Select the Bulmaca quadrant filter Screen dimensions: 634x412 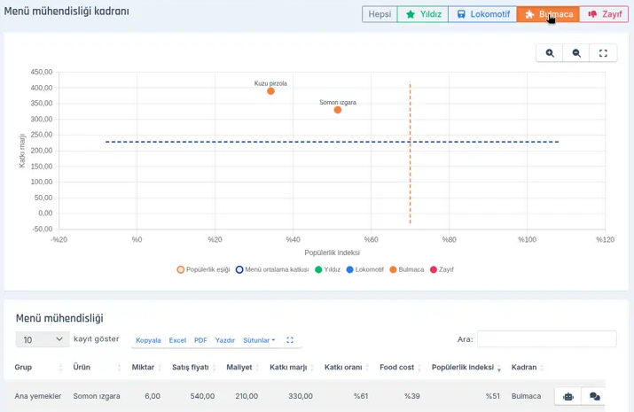(x=548, y=14)
